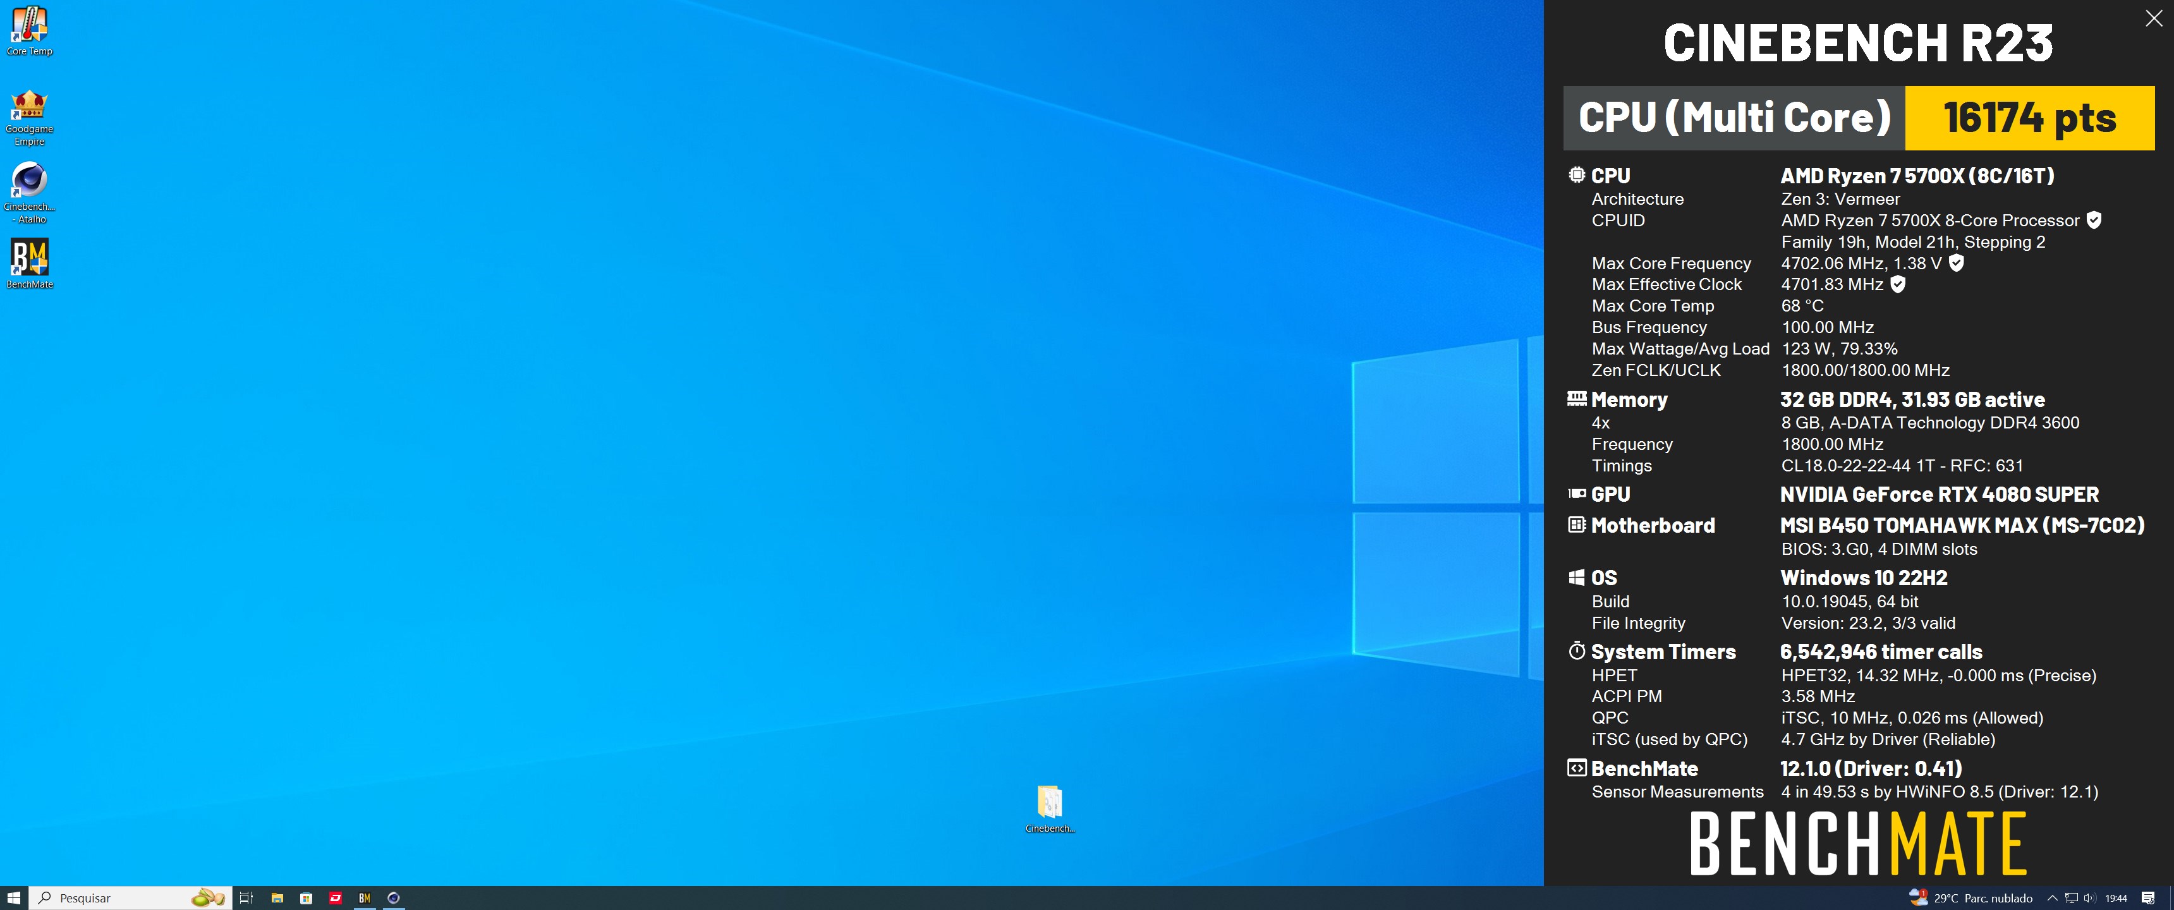The height and width of the screenshot is (910, 2174).
Task: Click the System Timers stopwatch icon
Action: coord(1577,650)
